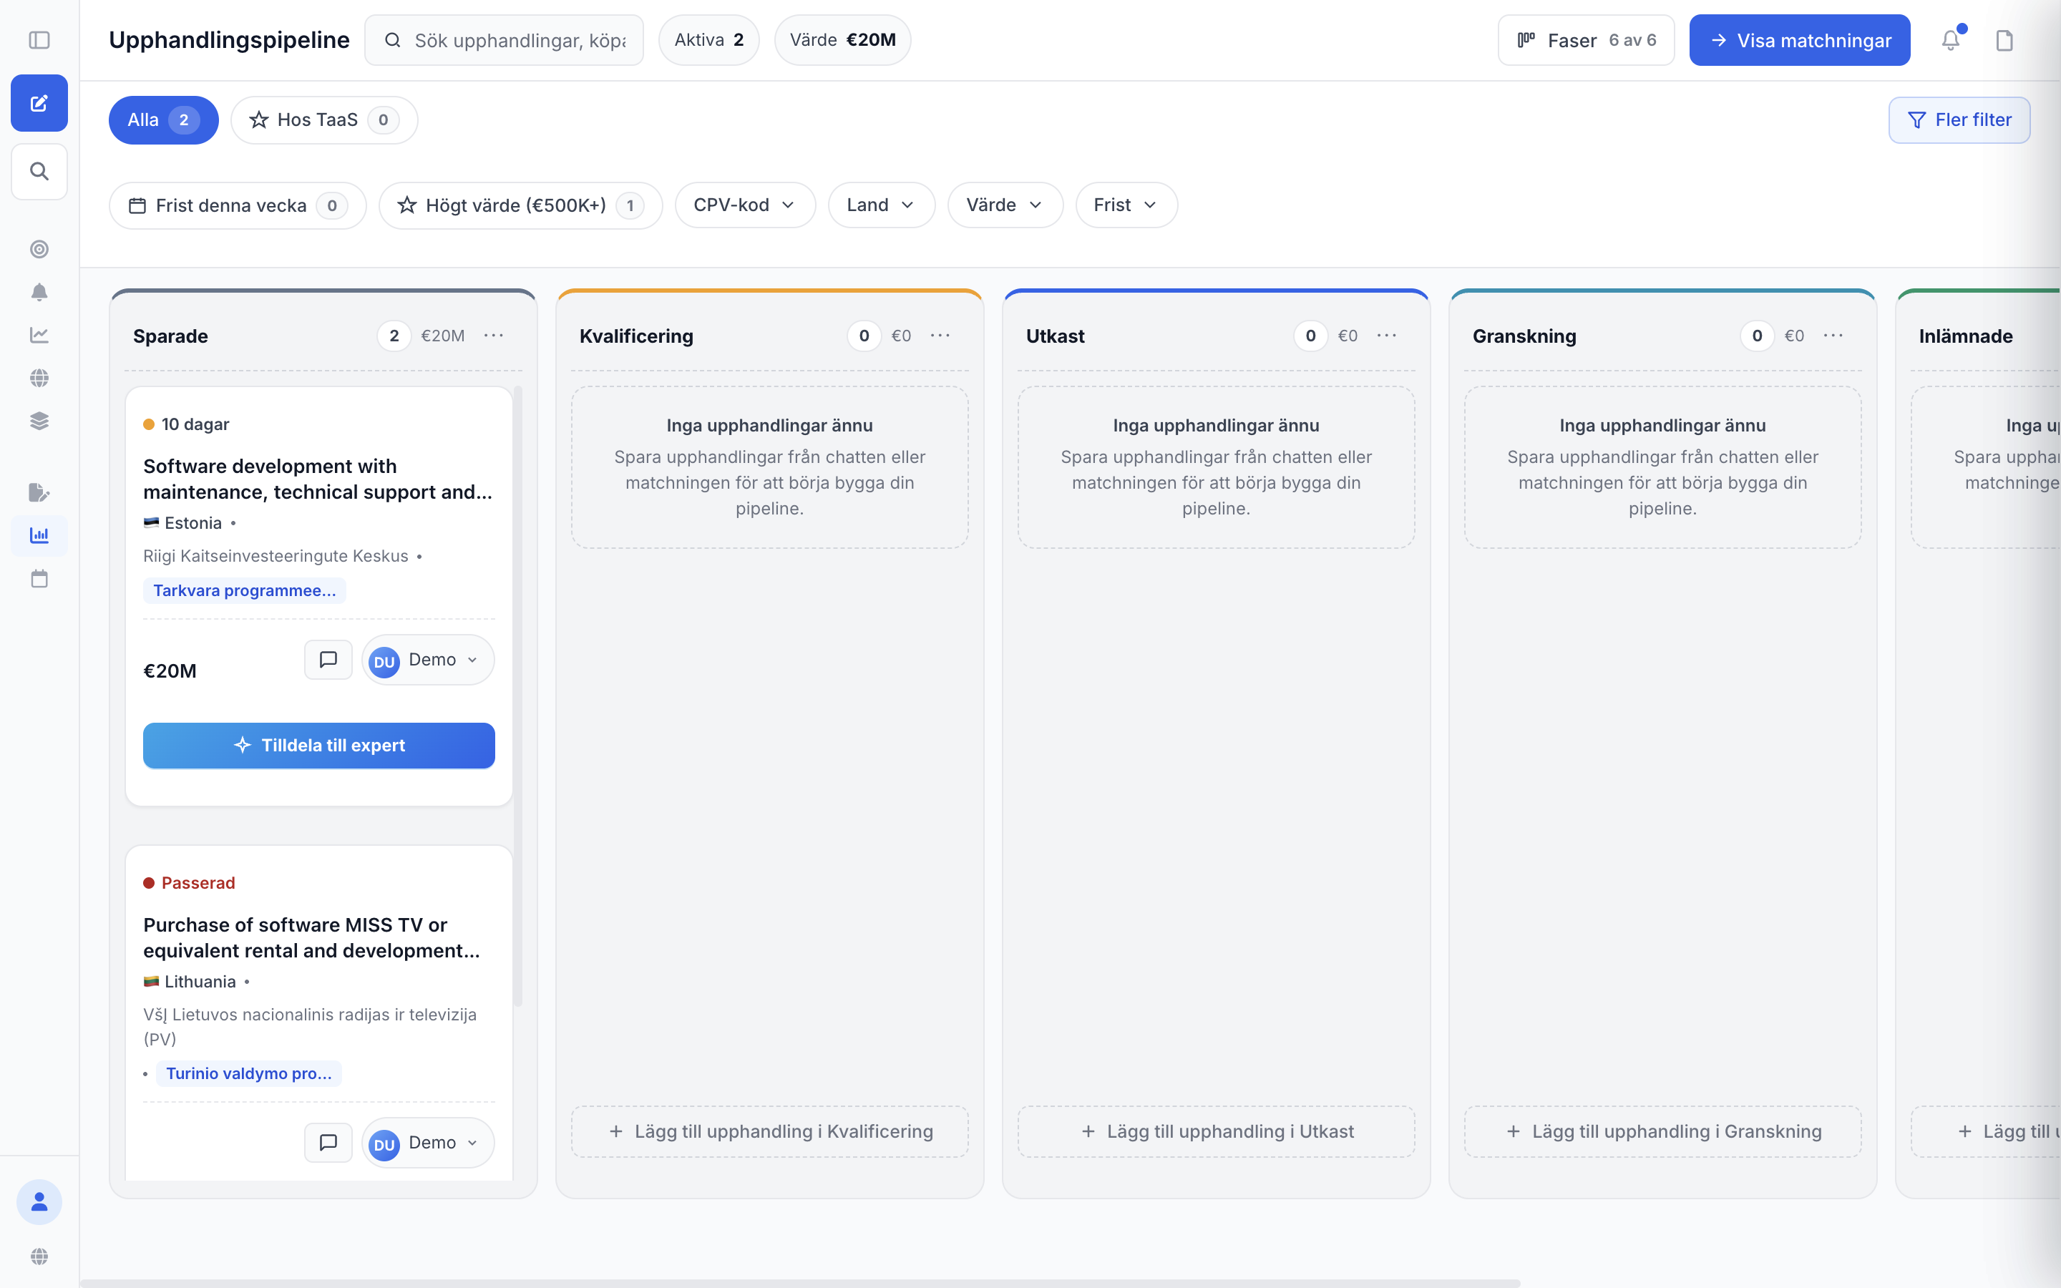Screen dimensions: 2061x1288
Task: Open Fler filter button
Action: pyautogui.click(x=1959, y=120)
